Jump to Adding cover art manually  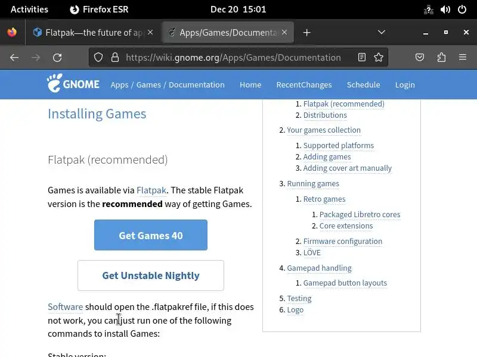[x=348, y=168]
